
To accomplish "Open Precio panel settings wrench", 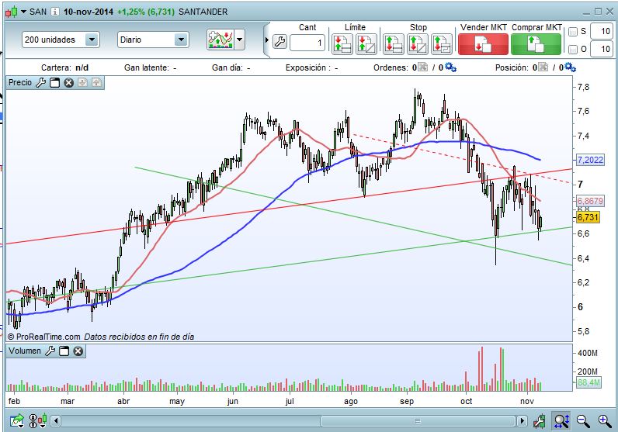I will [41, 83].
